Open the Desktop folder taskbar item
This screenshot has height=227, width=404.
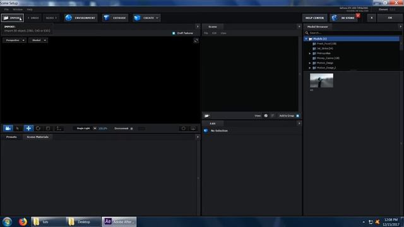(83, 221)
